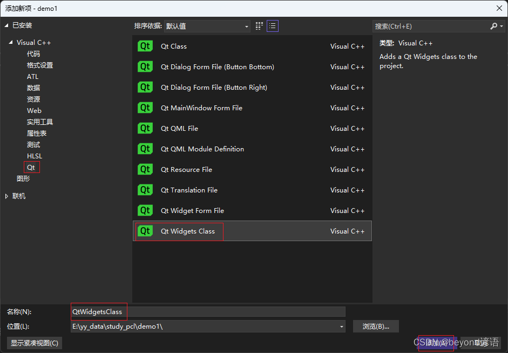Open the location path dropdown arrow
This screenshot has height=353, width=508.
point(342,327)
